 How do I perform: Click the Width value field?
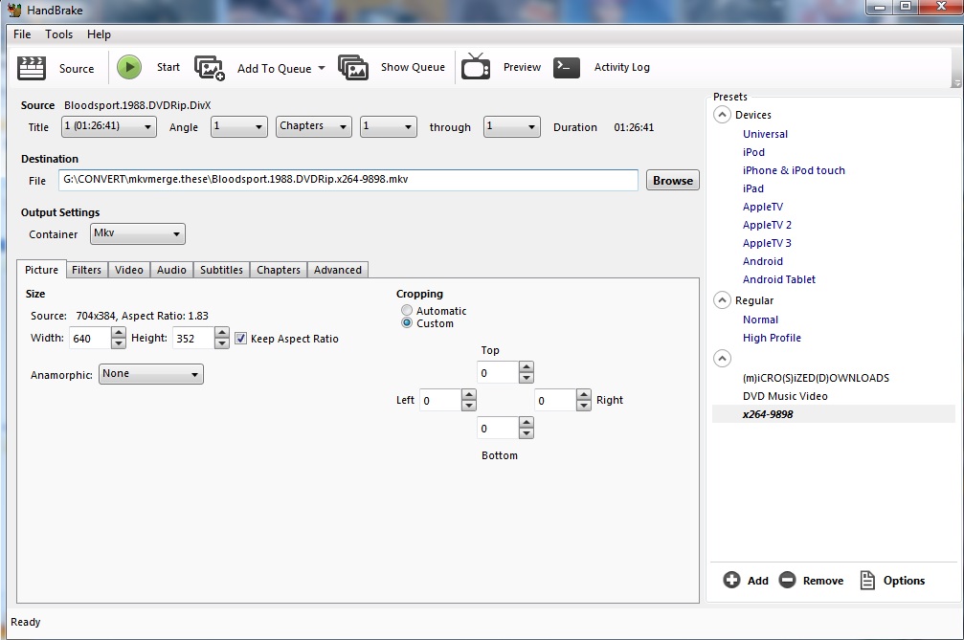coord(90,339)
